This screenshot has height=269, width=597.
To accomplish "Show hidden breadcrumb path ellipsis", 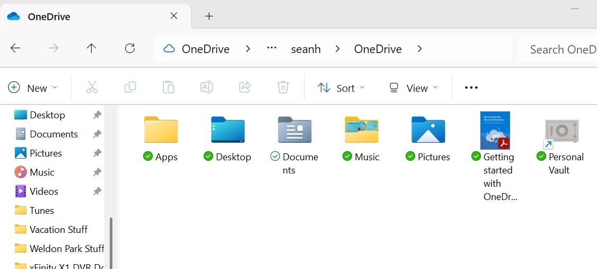I will 271,48.
